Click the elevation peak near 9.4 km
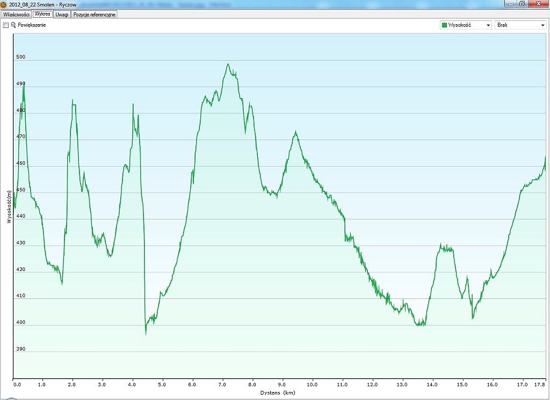The height and width of the screenshot is (400, 550). [295, 132]
